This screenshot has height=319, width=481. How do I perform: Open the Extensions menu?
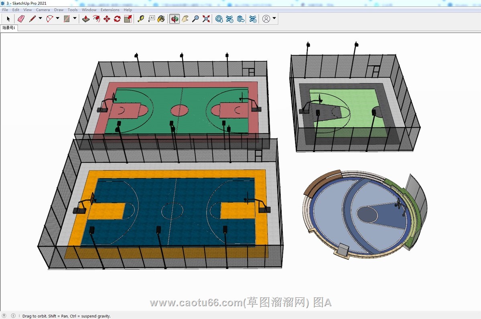110,10
